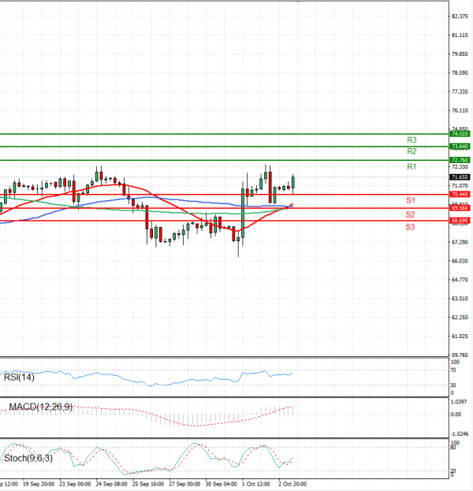The image size is (473, 491).
Task: Click the 77.335 price scale value
Action: click(460, 91)
